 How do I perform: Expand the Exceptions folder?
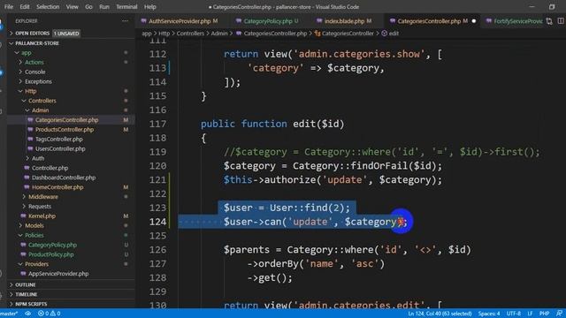tap(38, 81)
